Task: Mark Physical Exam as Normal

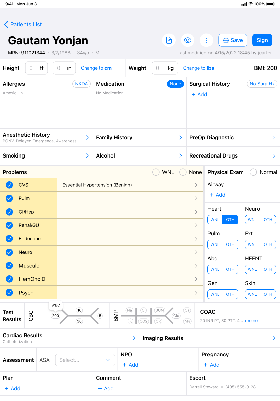Action: point(253,172)
